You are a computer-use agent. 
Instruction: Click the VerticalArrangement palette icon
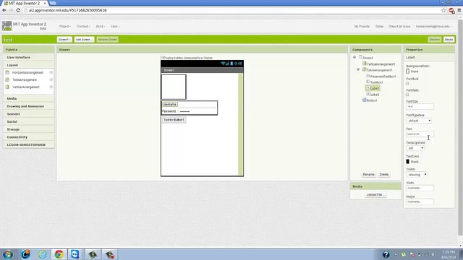7,87
